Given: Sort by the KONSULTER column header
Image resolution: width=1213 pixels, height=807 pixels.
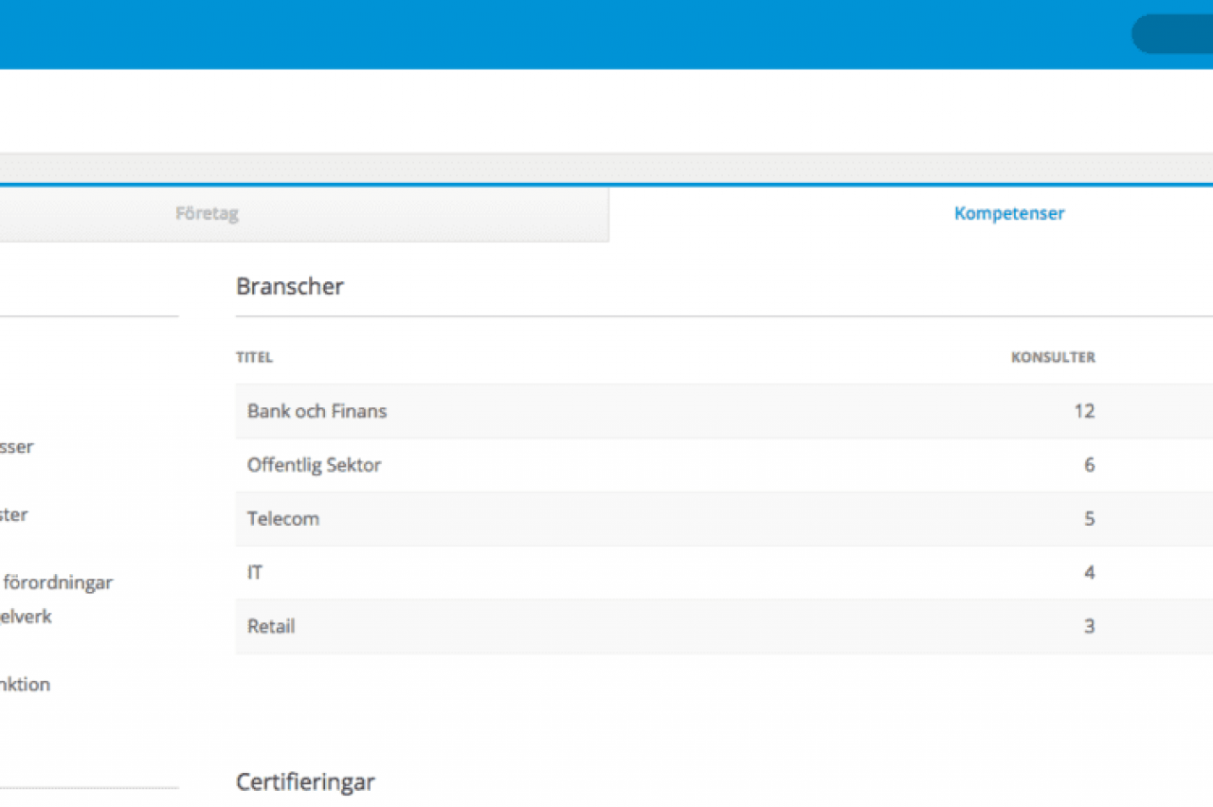Looking at the screenshot, I should (1053, 358).
